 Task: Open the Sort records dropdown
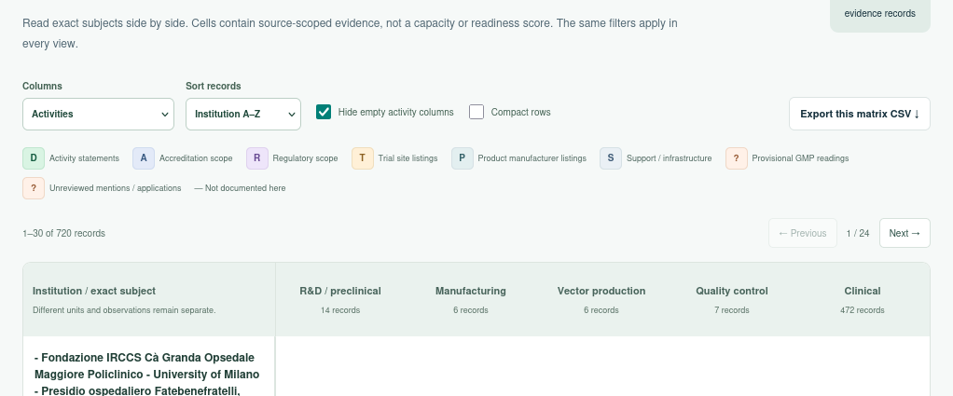click(243, 115)
